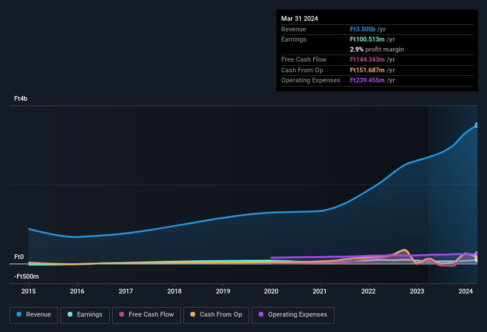Click the 2.9% profit margin text
Screen dimensions: 487x332
[377, 49]
